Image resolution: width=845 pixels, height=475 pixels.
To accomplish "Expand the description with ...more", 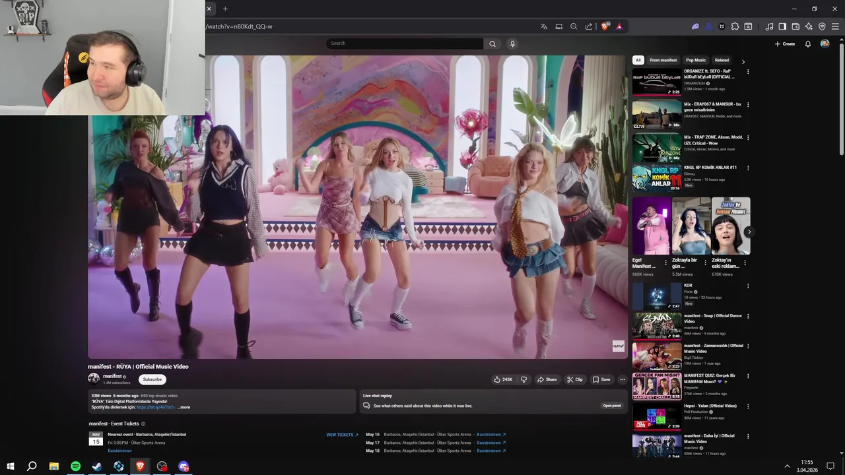I will (184, 407).
